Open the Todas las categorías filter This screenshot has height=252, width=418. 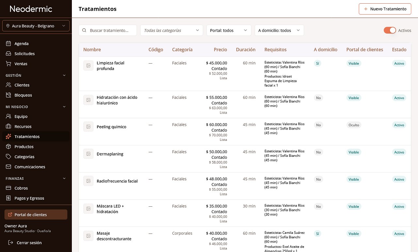(171, 30)
